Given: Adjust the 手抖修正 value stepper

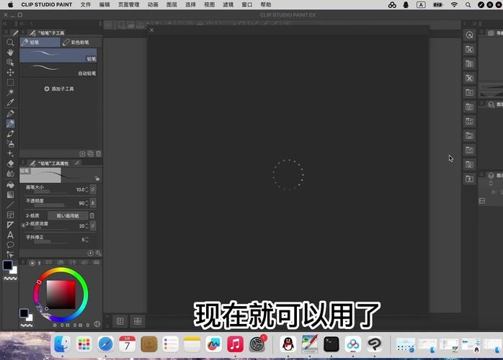Looking at the screenshot, I should [x=86, y=240].
